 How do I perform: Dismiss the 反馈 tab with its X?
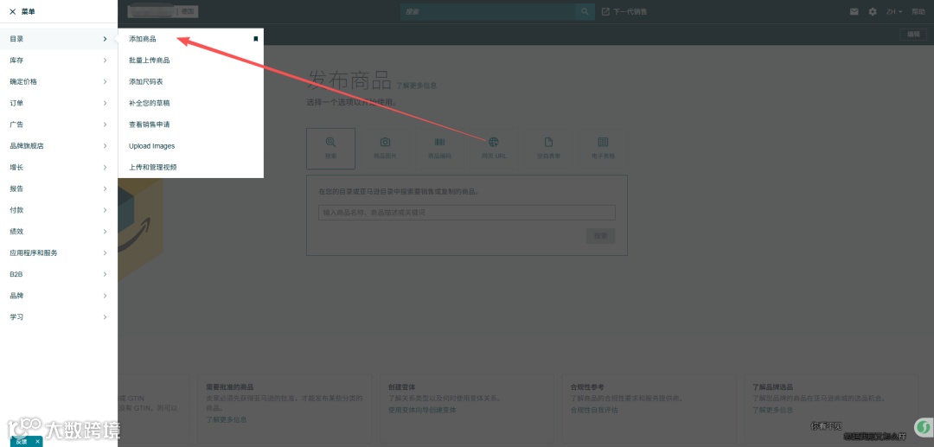point(37,442)
